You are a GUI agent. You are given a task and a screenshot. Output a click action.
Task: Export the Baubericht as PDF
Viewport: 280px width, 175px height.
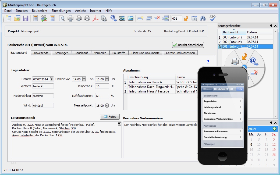(95, 18)
